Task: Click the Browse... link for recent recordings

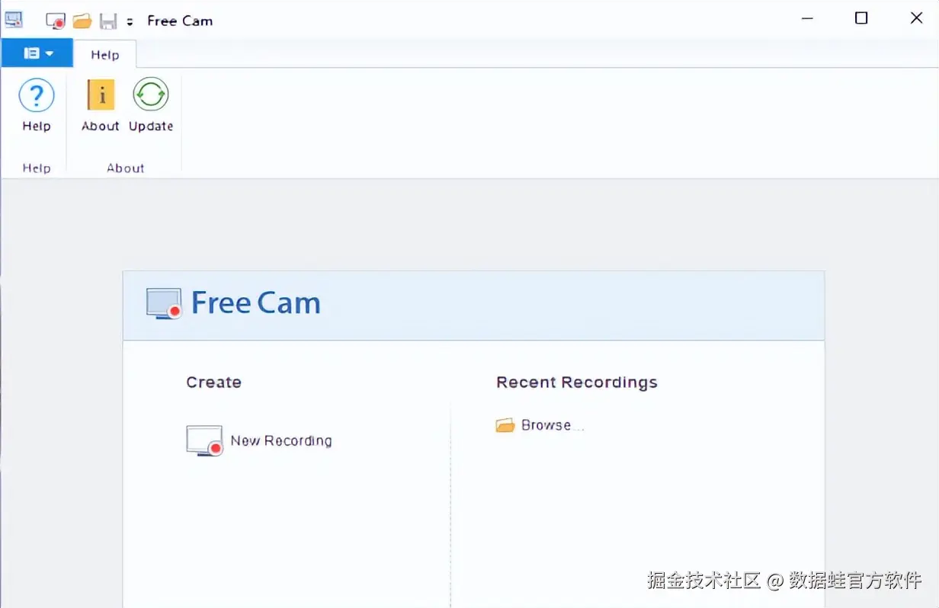Action: tap(540, 425)
